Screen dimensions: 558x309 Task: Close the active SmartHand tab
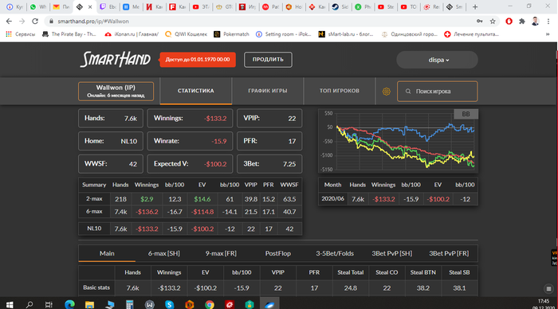coord(89,6)
